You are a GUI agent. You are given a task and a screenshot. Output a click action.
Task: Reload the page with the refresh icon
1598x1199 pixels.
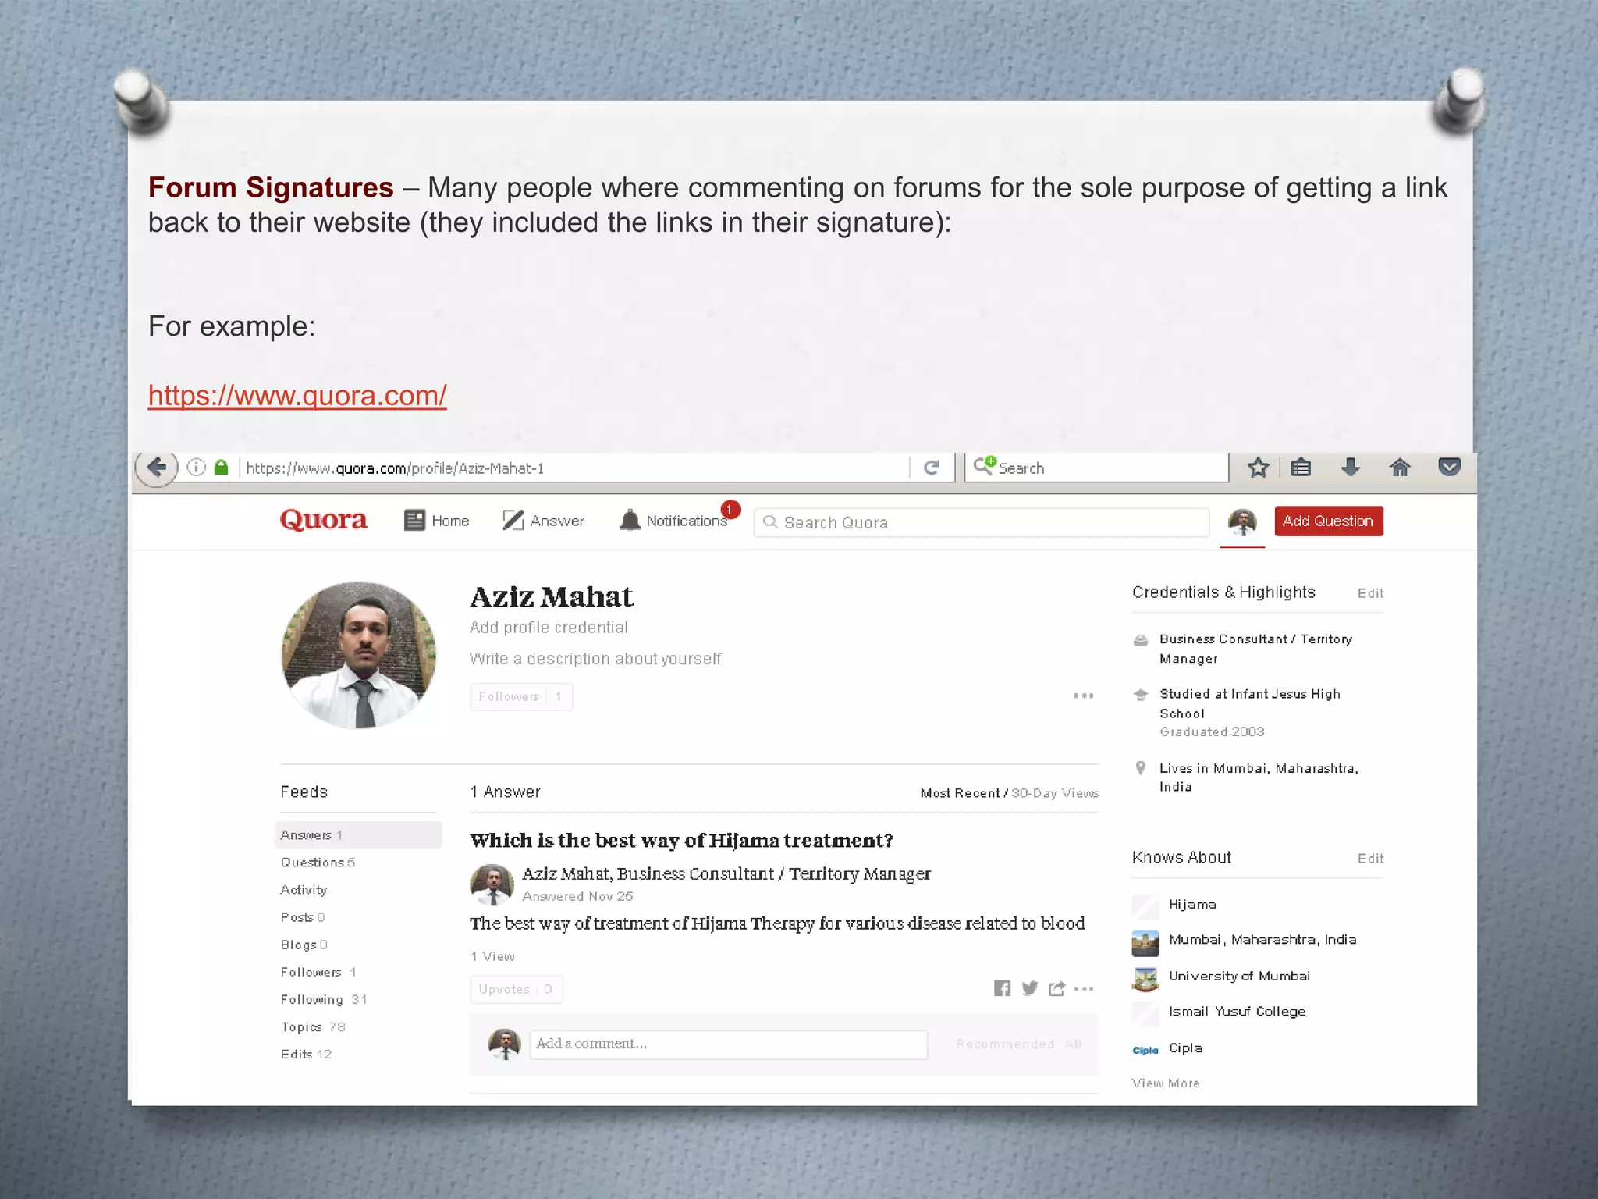(x=932, y=468)
